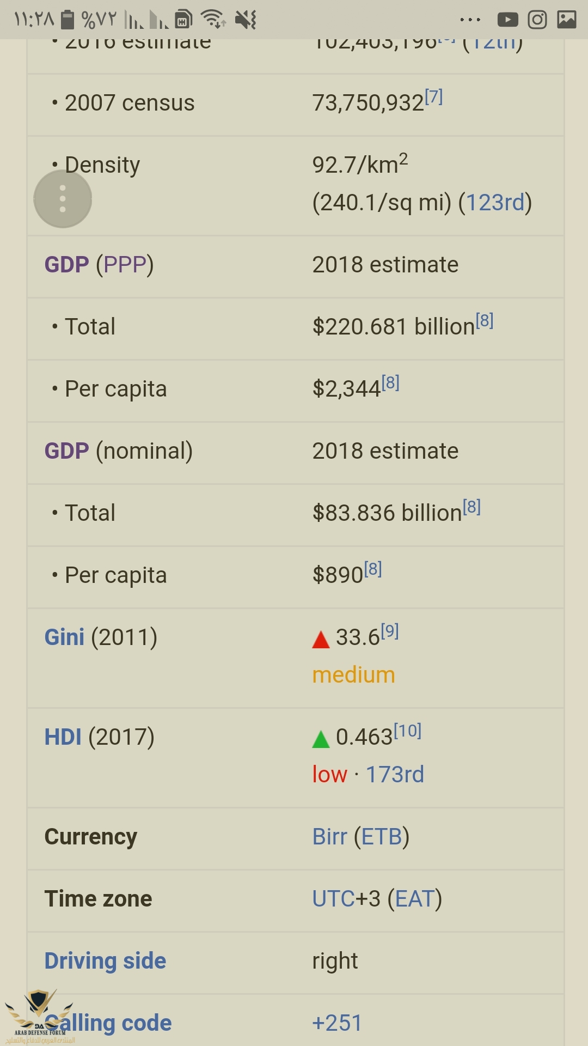
Task: Open the Birr currency link
Action: coord(329,837)
